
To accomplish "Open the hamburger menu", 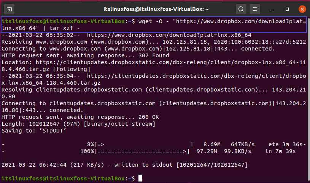I will tap(255, 9).
